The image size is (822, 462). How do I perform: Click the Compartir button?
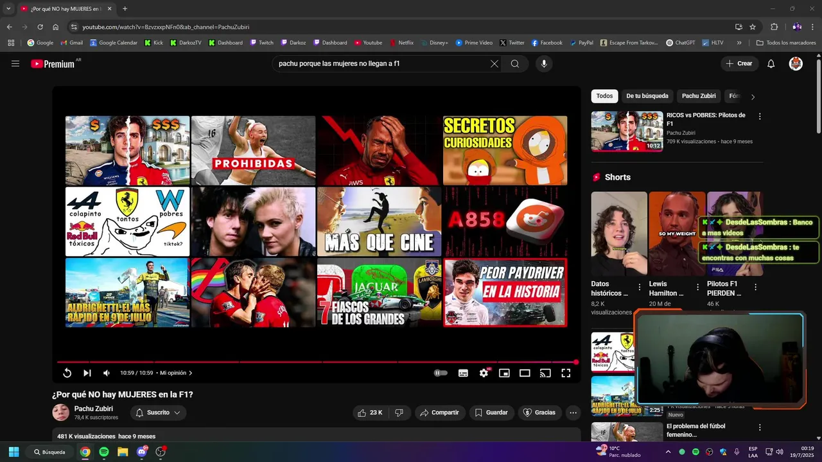point(439,413)
